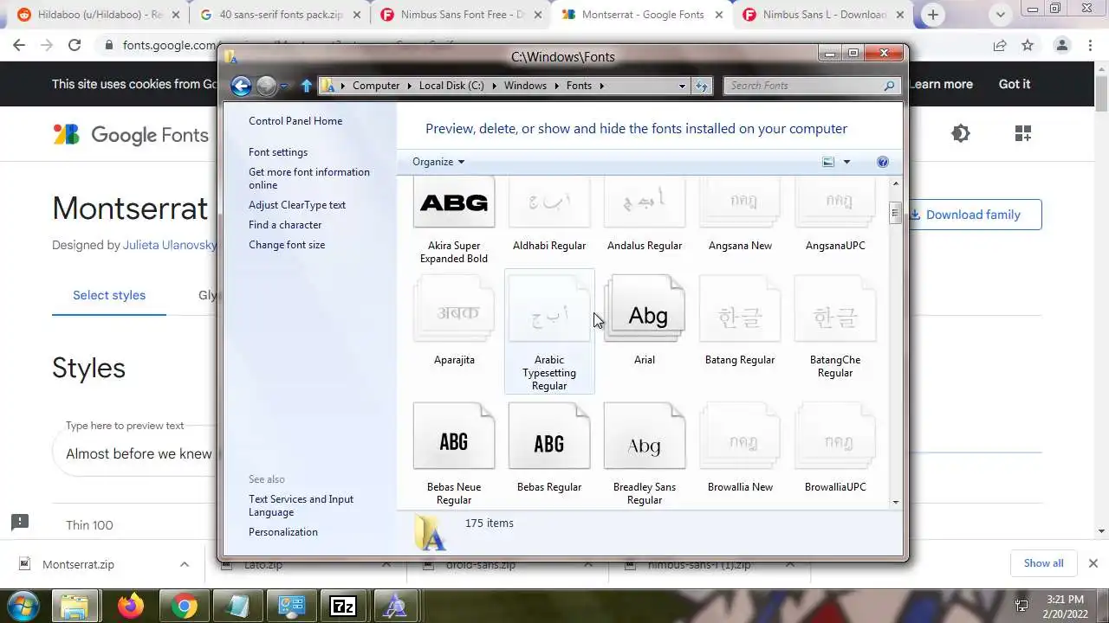This screenshot has height=623, width=1109.
Task: Select the Breadley Sans Regular font
Action: coord(645,453)
